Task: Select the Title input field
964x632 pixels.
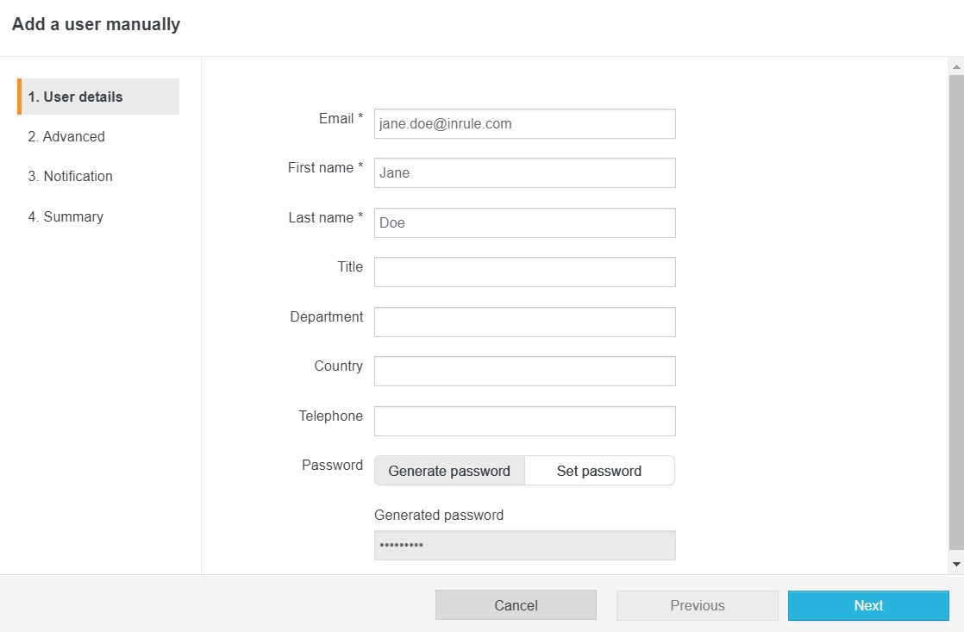Action: (x=524, y=272)
